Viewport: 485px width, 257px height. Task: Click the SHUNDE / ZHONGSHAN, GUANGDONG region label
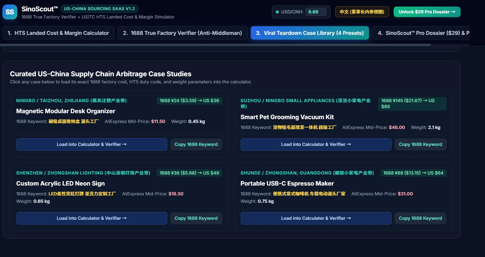pyautogui.click(x=307, y=173)
